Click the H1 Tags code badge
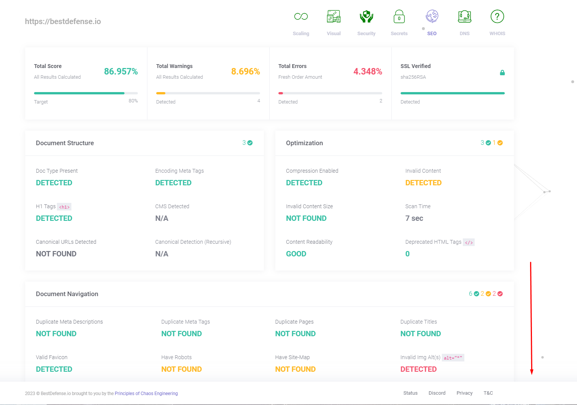Image resolution: width=577 pixels, height=405 pixels. 64,207
